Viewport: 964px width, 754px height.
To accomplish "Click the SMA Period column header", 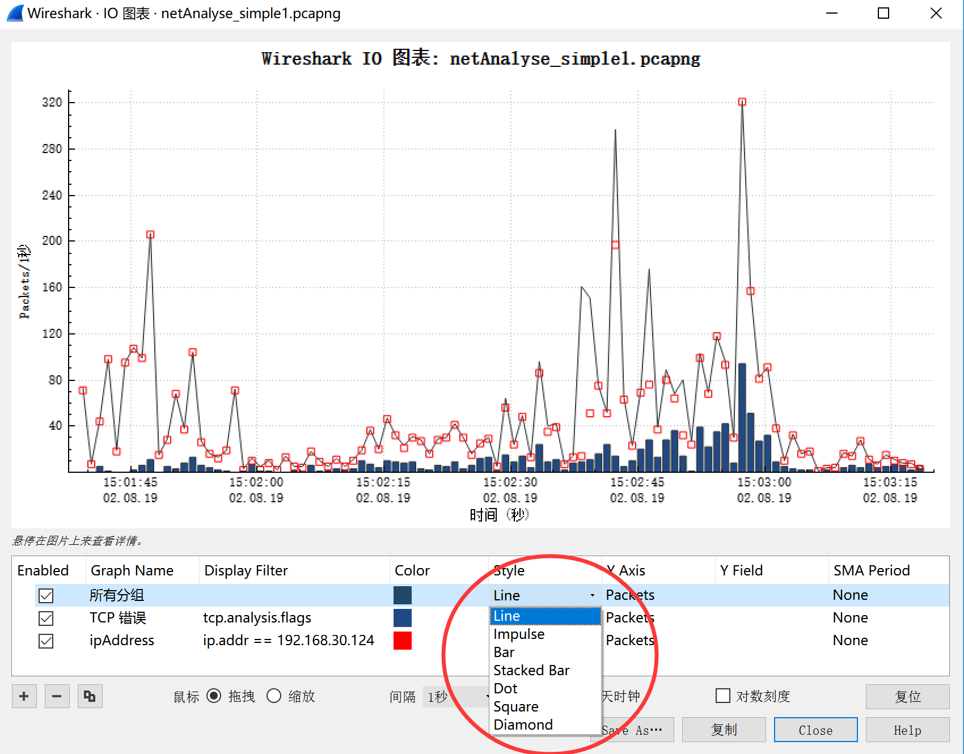I will click(872, 571).
